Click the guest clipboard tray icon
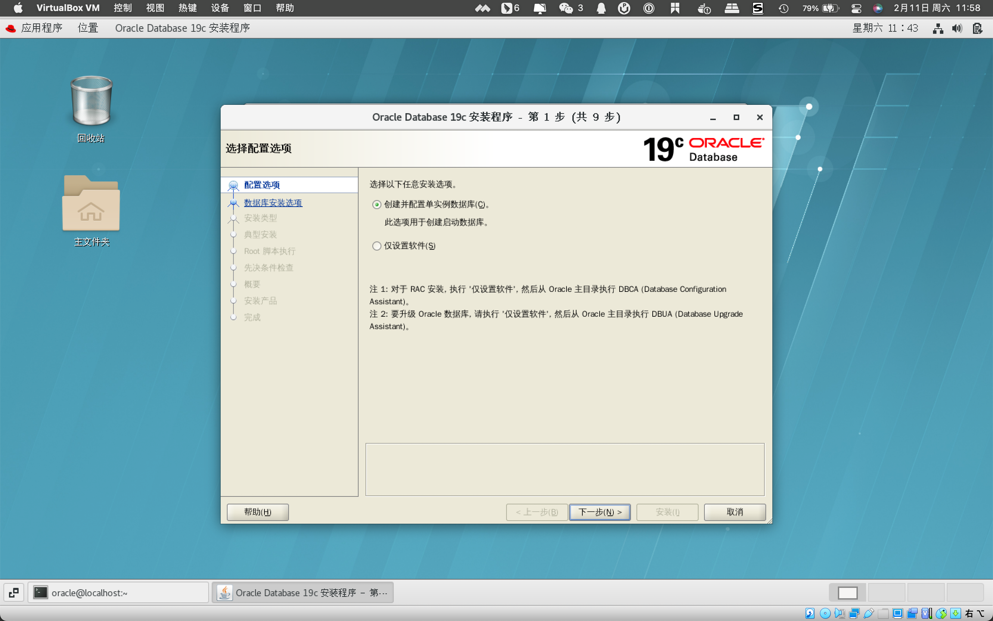The width and height of the screenshot is (993, 621). pos(977,28)
